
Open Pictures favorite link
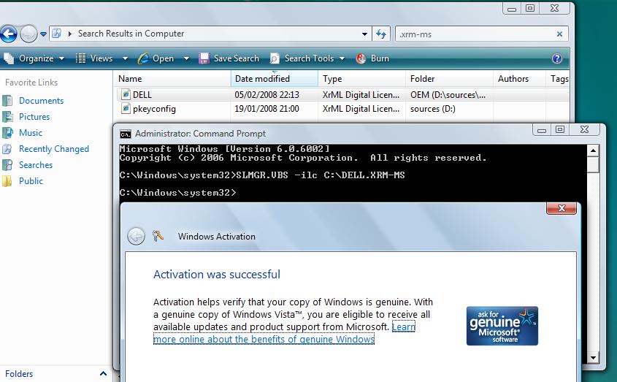click(x=34, y=117)
